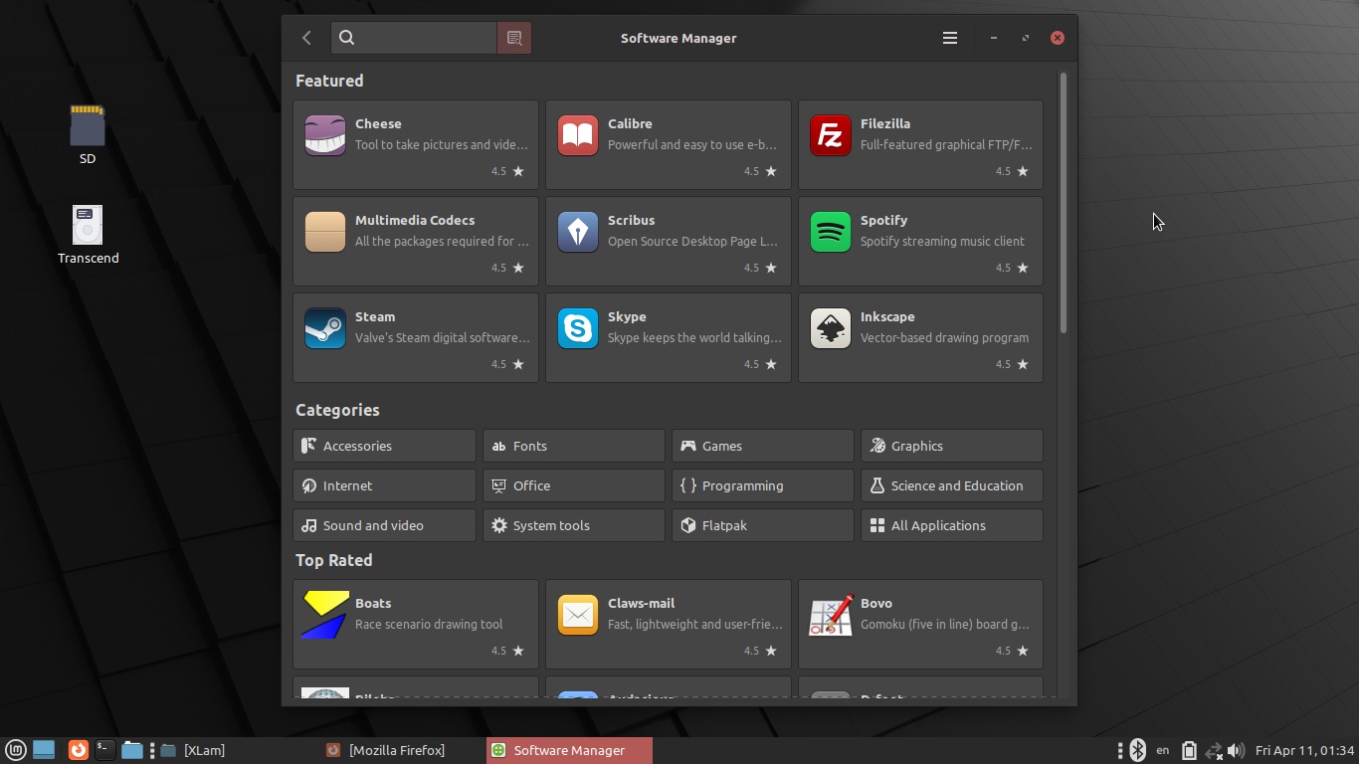Show All Applications category

(951, 525)
